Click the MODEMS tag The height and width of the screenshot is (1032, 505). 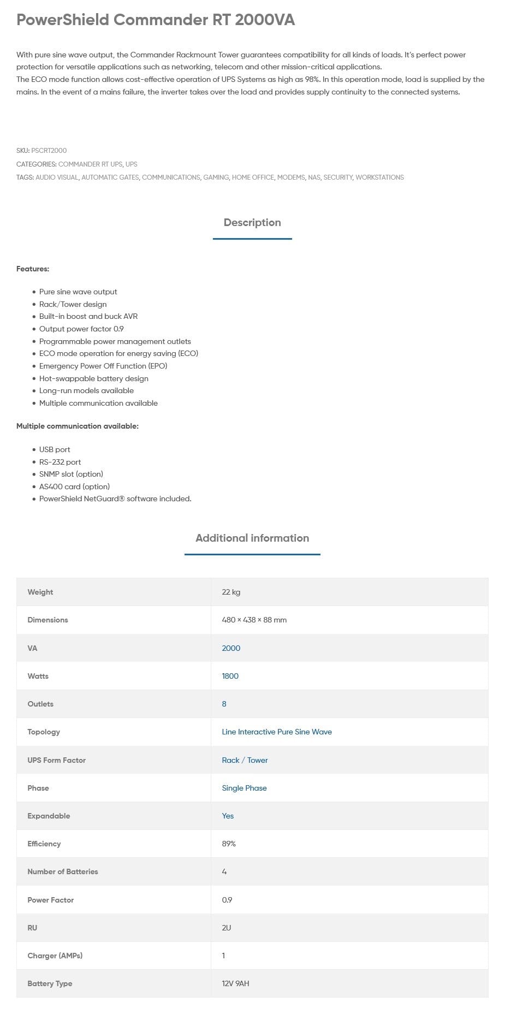[x=291, y=177]
